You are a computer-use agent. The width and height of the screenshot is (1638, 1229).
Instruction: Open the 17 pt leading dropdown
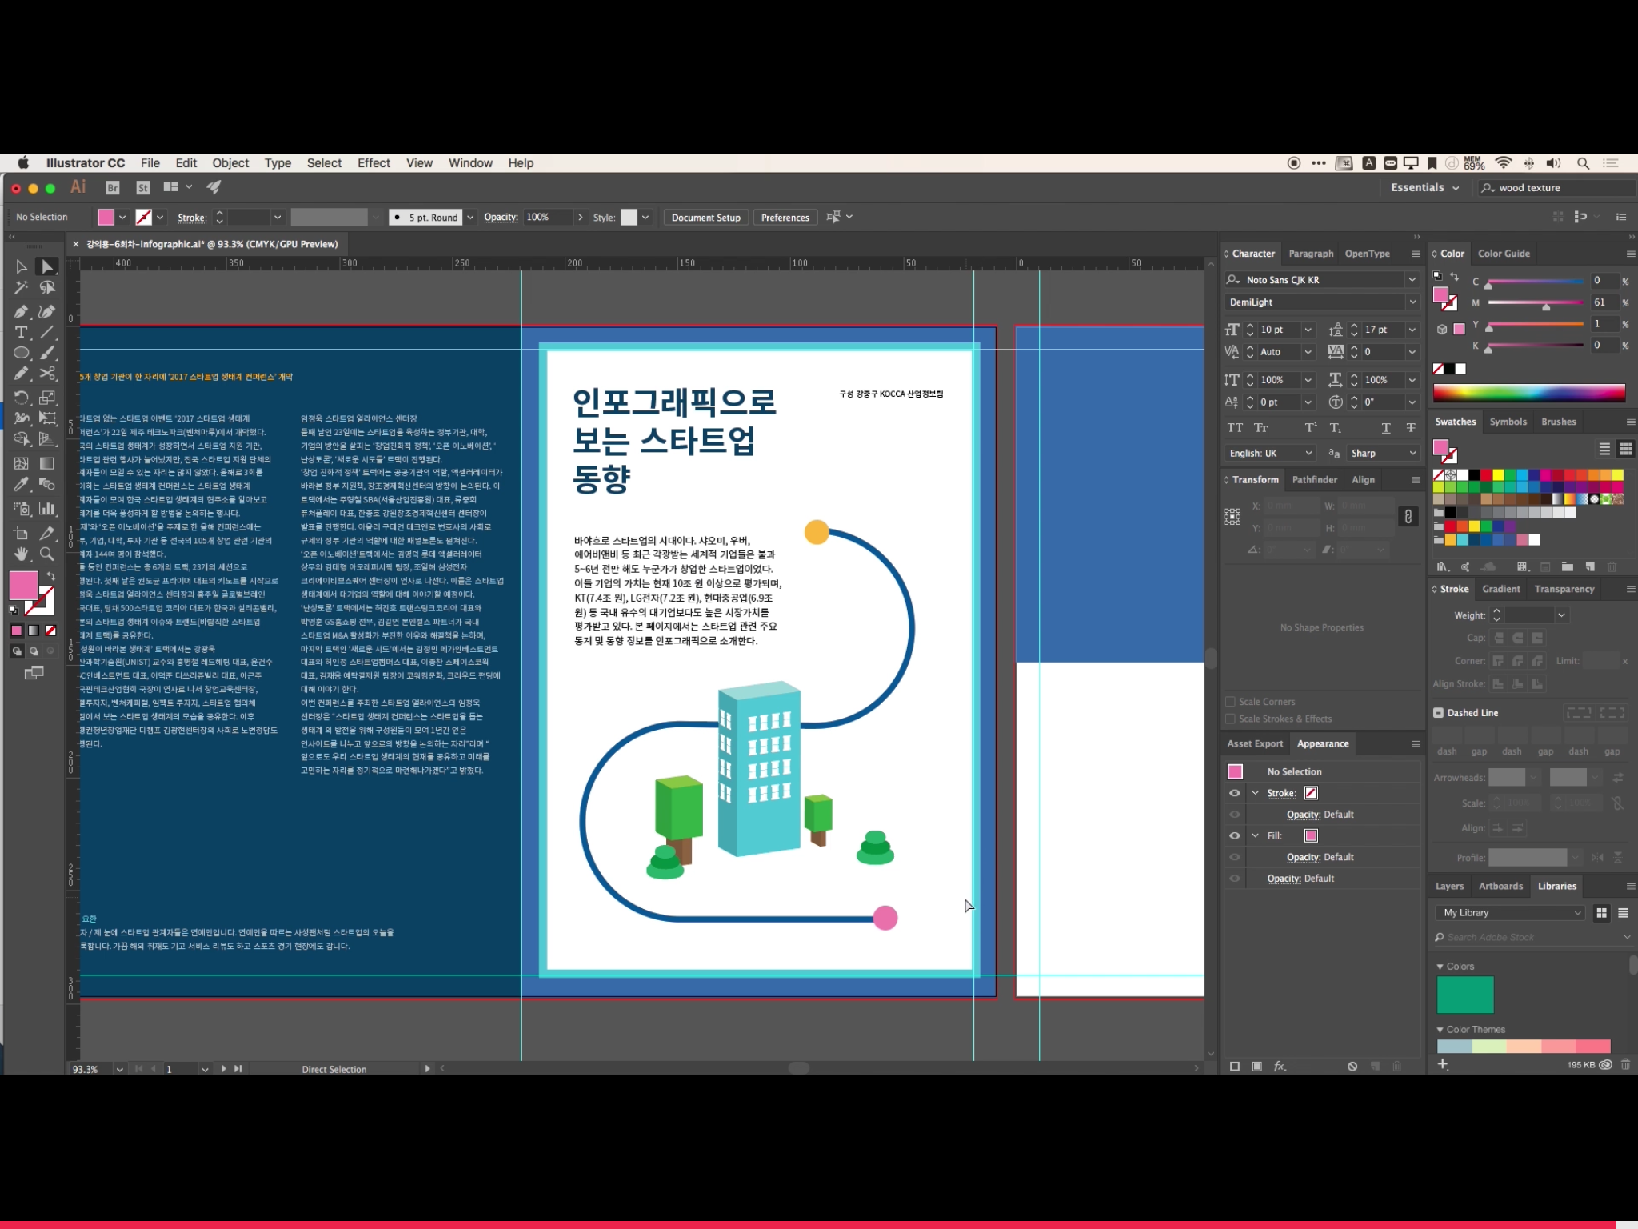1412,330
